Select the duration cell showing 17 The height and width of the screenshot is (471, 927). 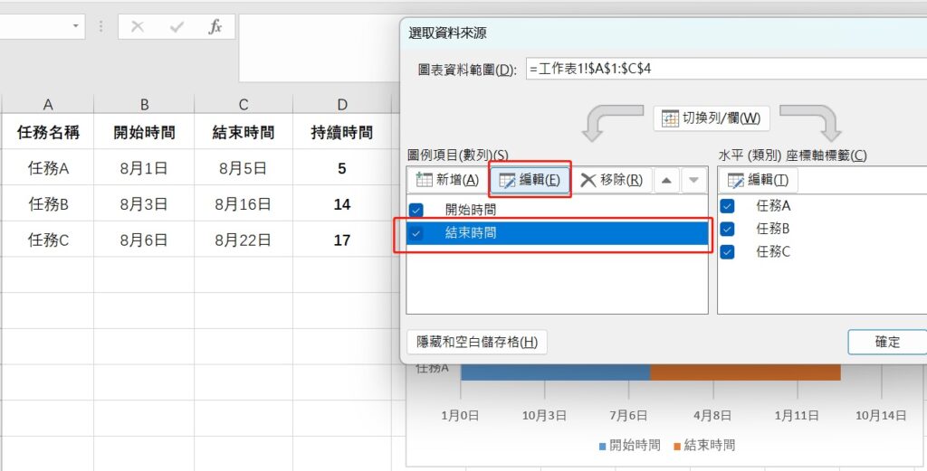pos(342,240)
